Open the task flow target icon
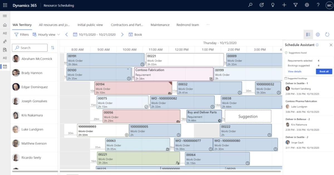 261,5
